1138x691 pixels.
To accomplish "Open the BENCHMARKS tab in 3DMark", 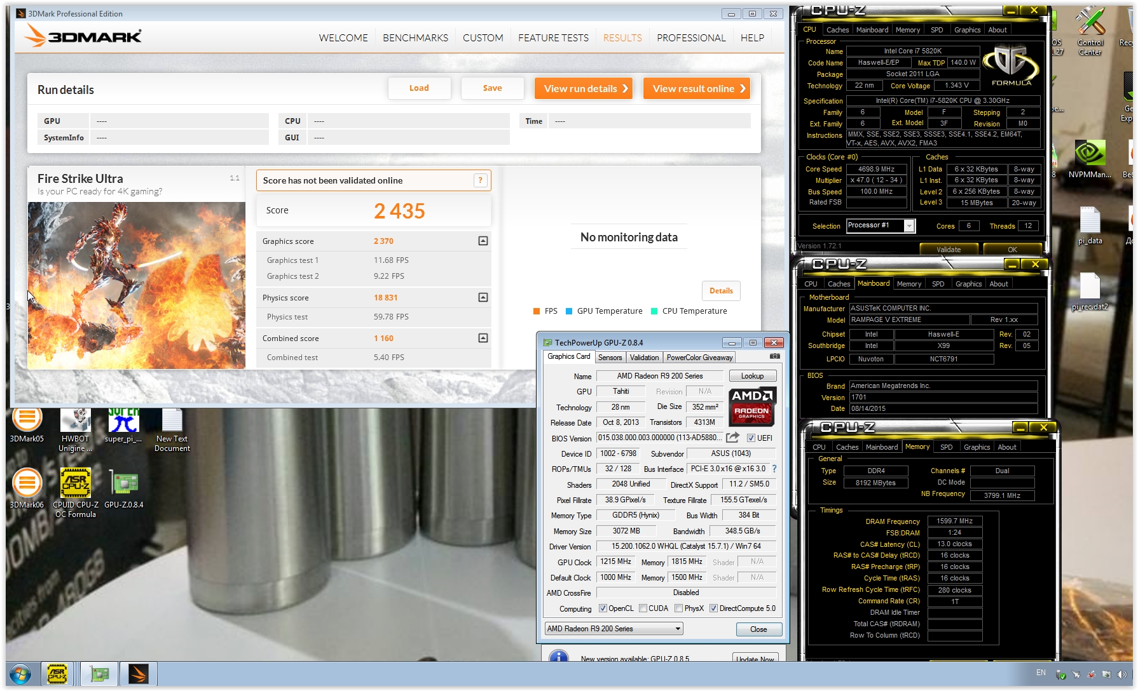I will [415, 38].
